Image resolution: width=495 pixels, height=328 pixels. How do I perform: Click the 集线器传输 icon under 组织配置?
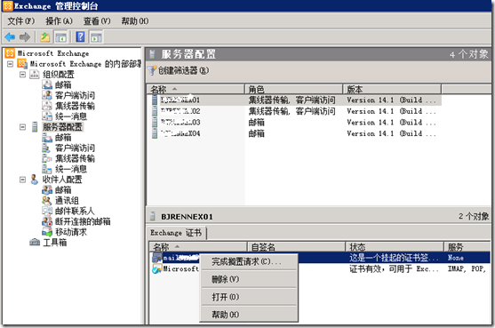47,106
